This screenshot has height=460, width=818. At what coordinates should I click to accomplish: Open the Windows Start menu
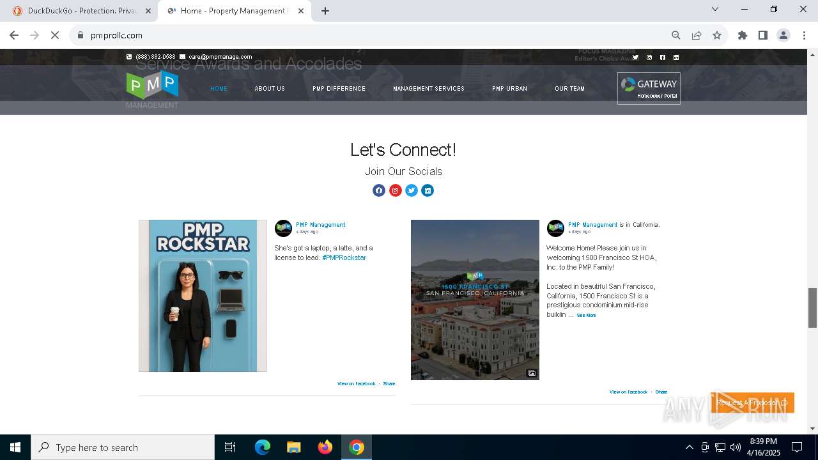[15, 447]
